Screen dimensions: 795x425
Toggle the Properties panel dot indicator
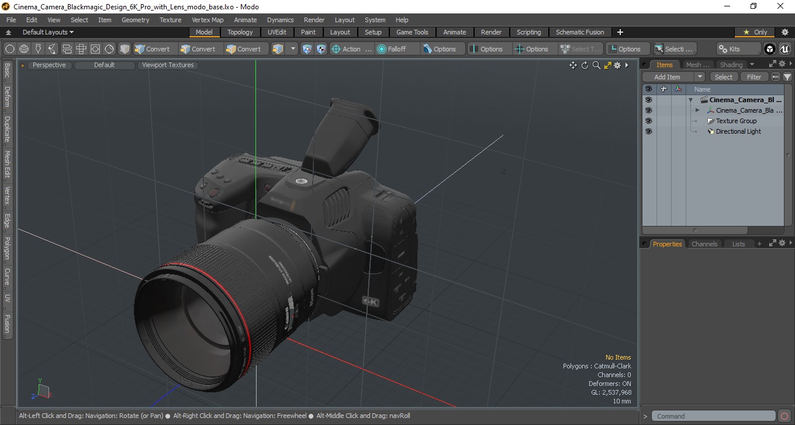coord(645,244)
